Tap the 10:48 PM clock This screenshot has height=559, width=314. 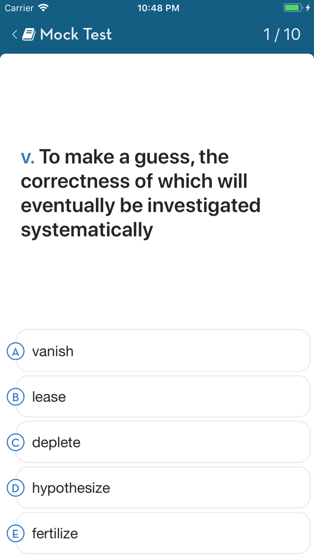click(x=158, y=8)
